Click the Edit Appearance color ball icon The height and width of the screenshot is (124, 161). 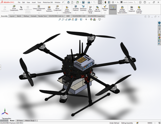91,19
